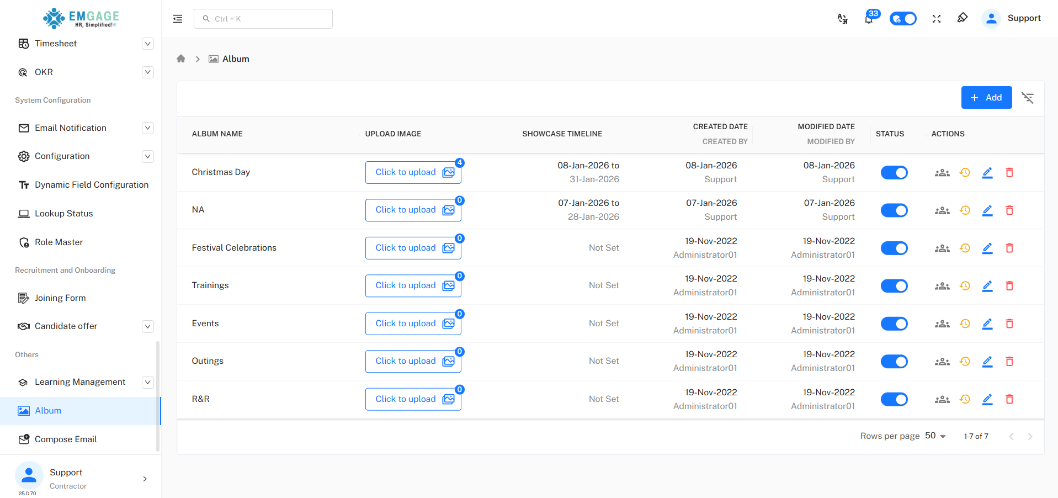
Task: Go to Role Master in sidebar
Action: 59,242
